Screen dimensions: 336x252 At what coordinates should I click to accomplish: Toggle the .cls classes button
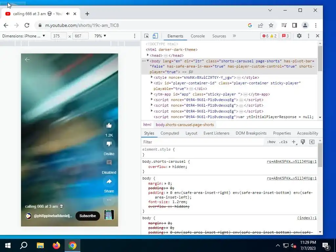[283, 142]
